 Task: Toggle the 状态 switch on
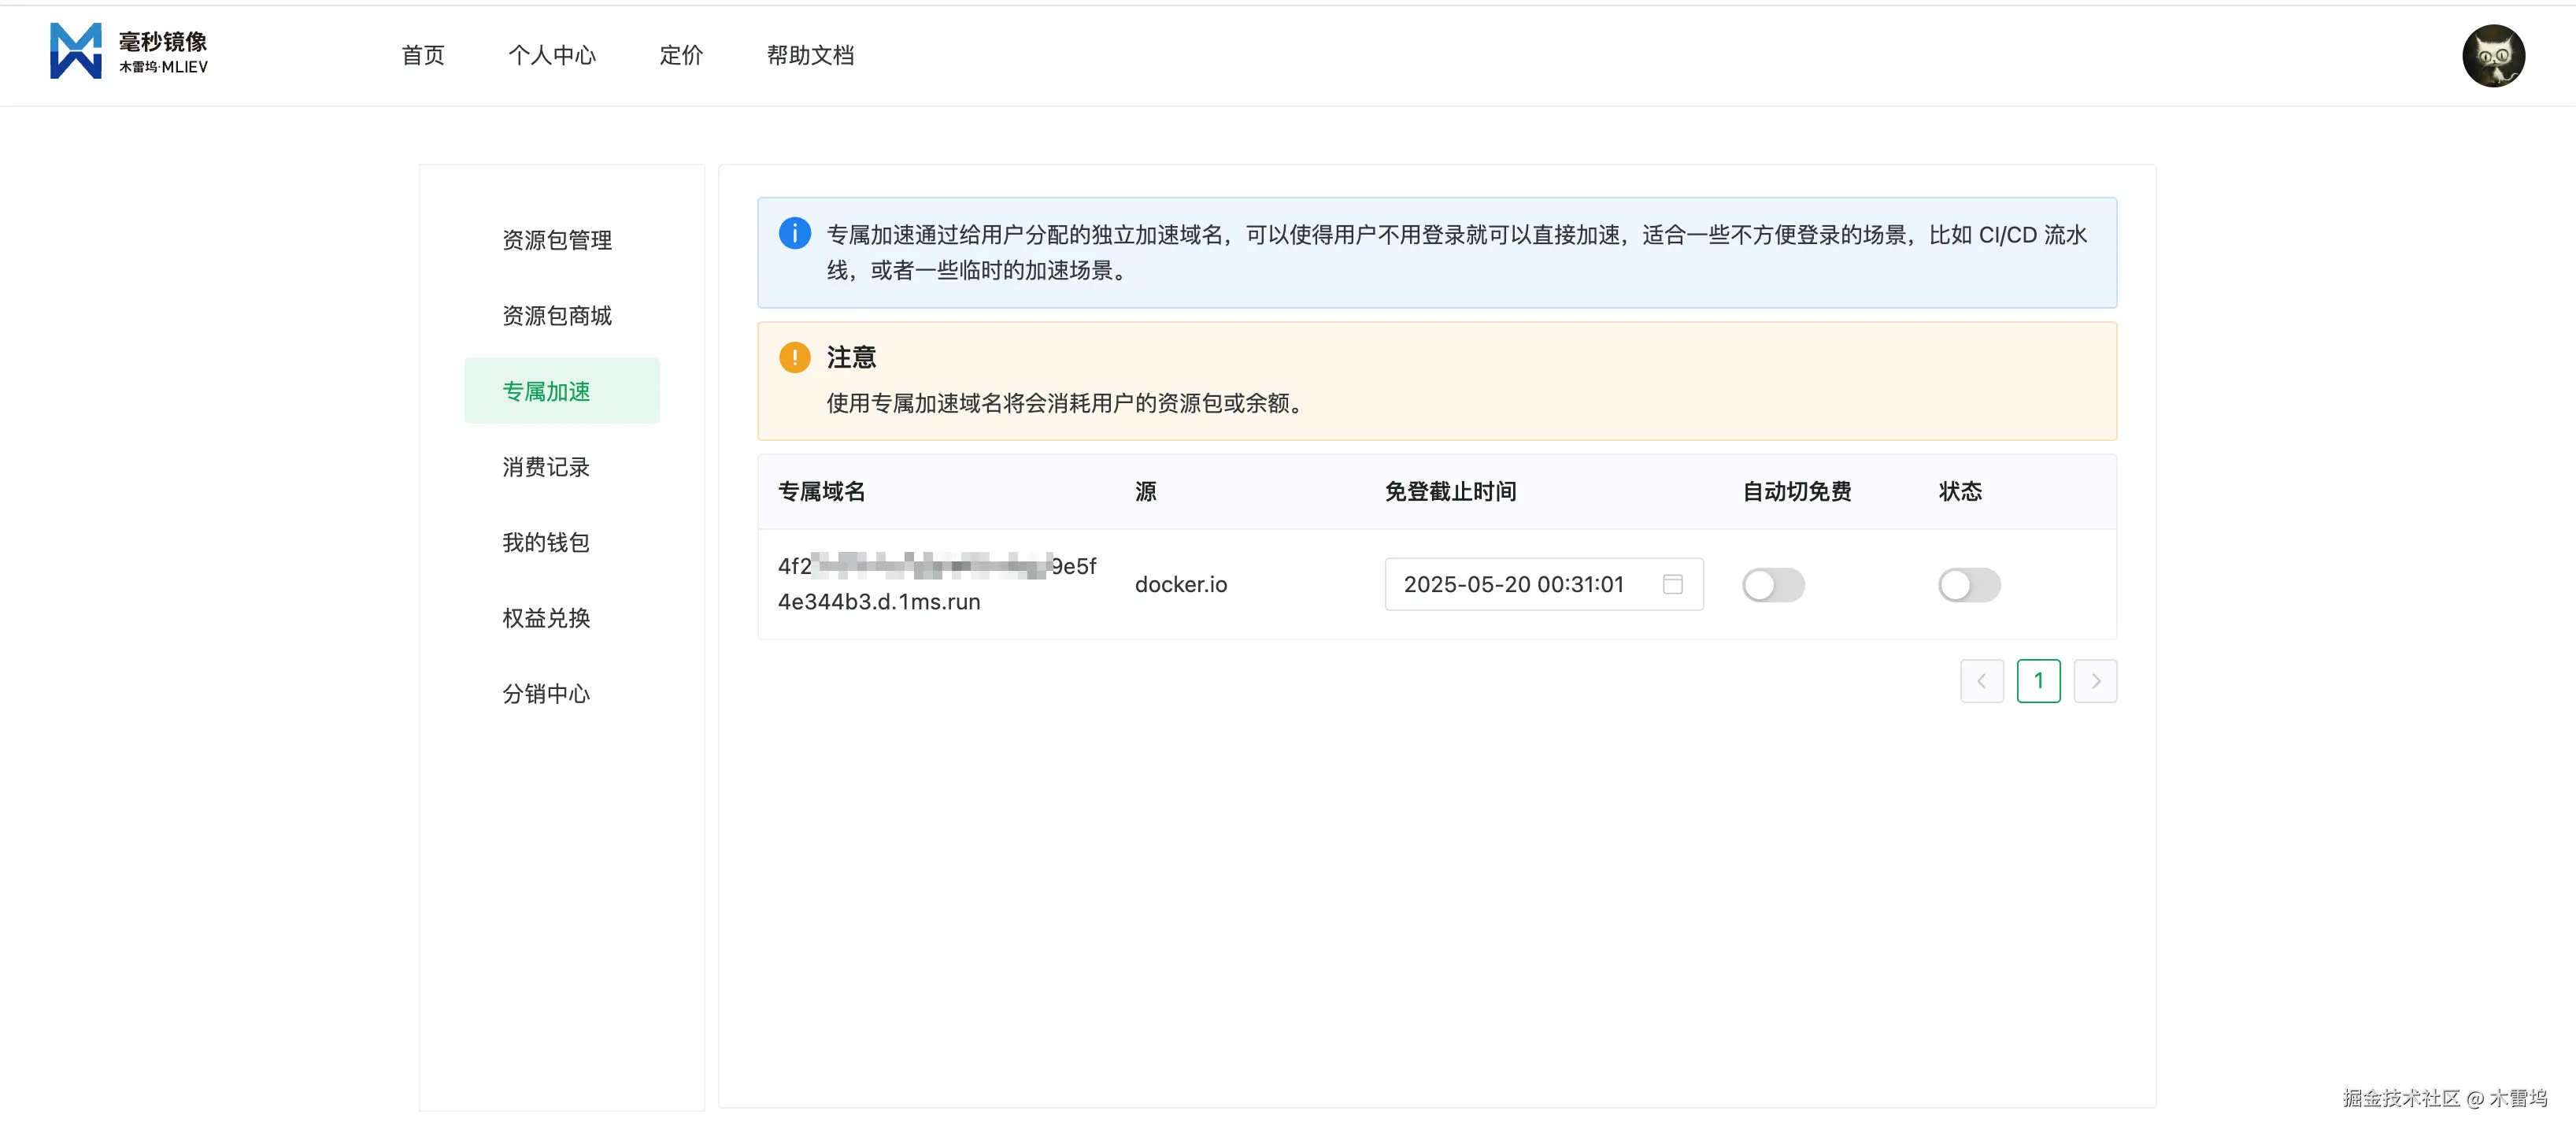coord(1968,585)
